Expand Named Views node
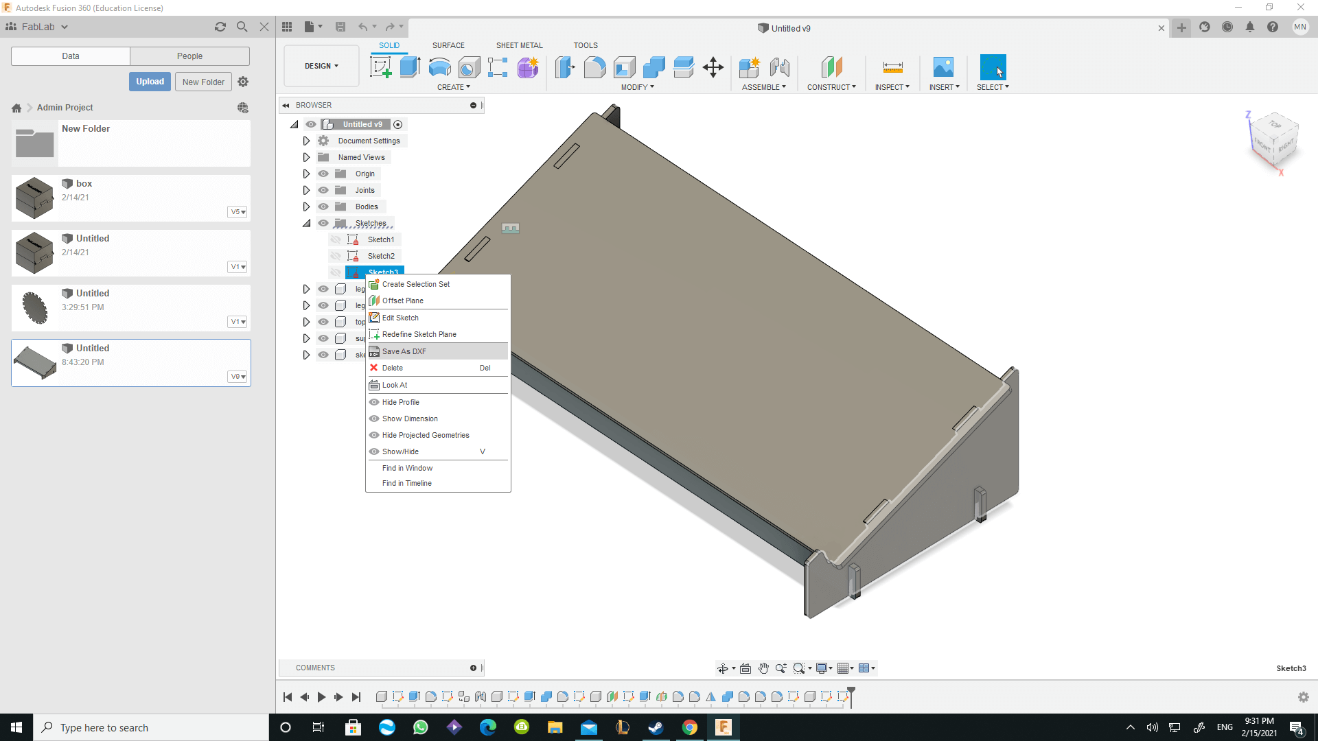The image size is (1318, 741). click(x=306, y=157)
